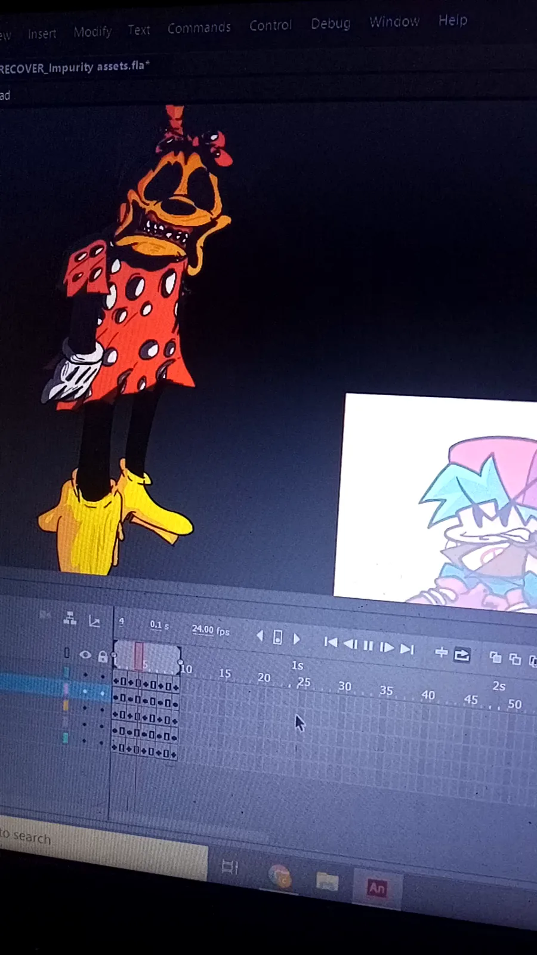537x955 pixels.
Task: Open Chrome from the taskbar
Action: coord(279,876)
